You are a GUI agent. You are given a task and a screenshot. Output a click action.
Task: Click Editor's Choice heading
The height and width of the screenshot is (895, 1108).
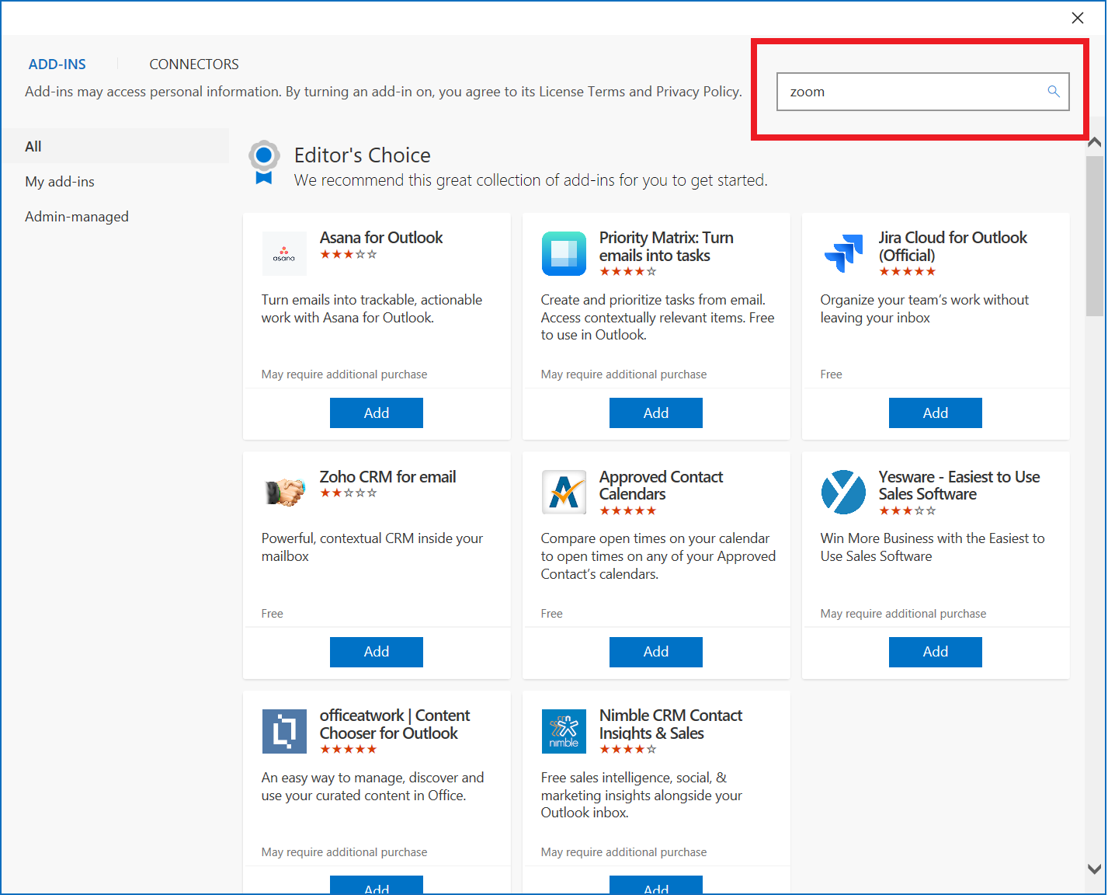pos(363,155)
